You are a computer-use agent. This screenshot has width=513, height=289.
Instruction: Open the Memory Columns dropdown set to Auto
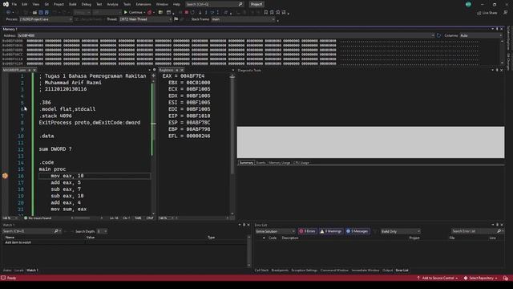481,35
